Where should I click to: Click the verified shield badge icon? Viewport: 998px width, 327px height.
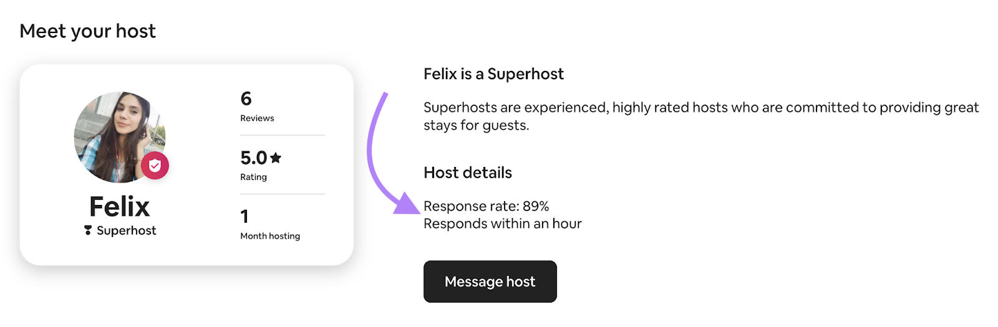point(155,166)
